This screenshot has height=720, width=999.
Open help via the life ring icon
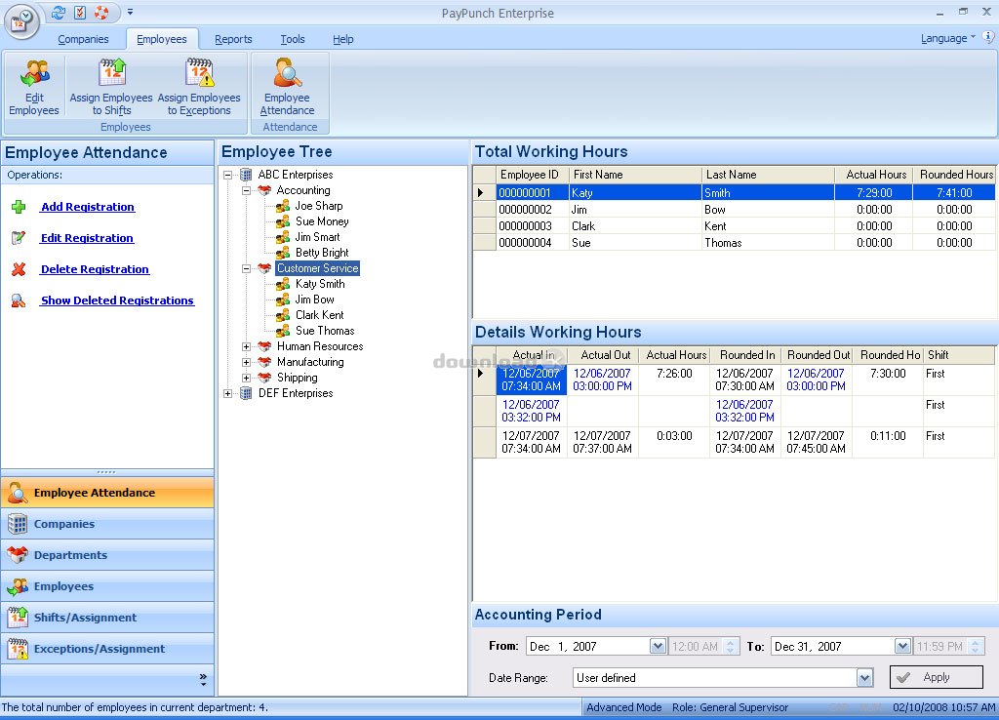point(100,13)
